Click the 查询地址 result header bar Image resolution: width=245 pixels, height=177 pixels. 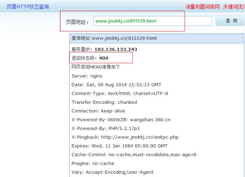156,38
